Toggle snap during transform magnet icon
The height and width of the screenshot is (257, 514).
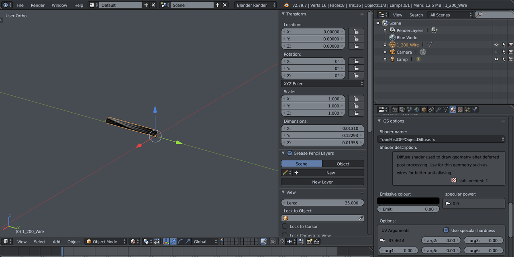pyautogui.click(x=282, y=241)
